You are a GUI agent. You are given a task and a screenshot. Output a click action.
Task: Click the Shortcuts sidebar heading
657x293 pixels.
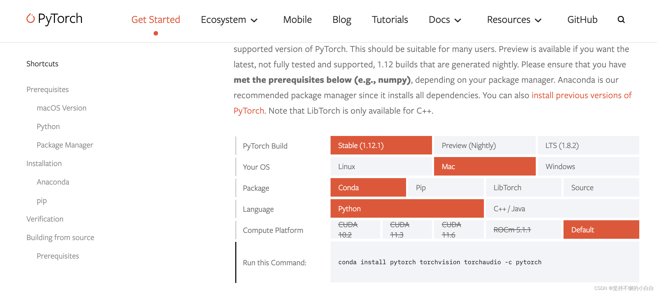[x=42, y=64]
